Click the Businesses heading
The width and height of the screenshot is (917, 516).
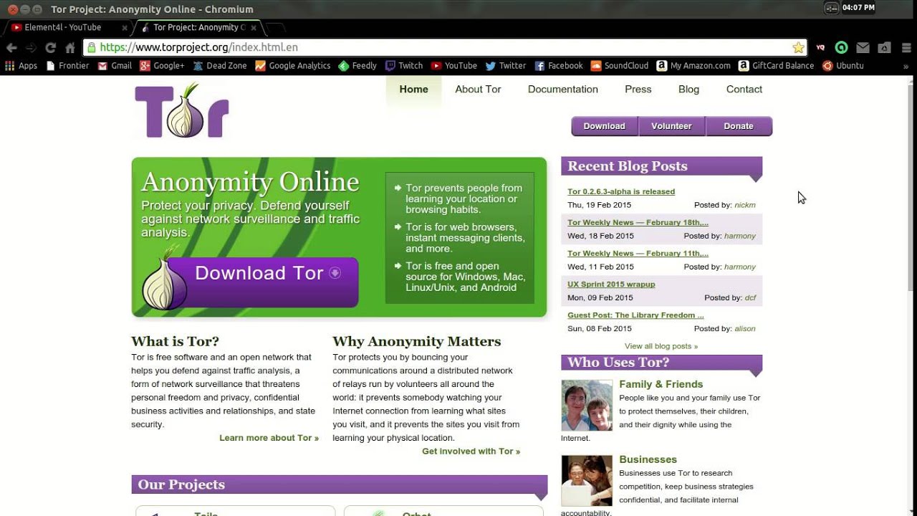pos(648,459)
